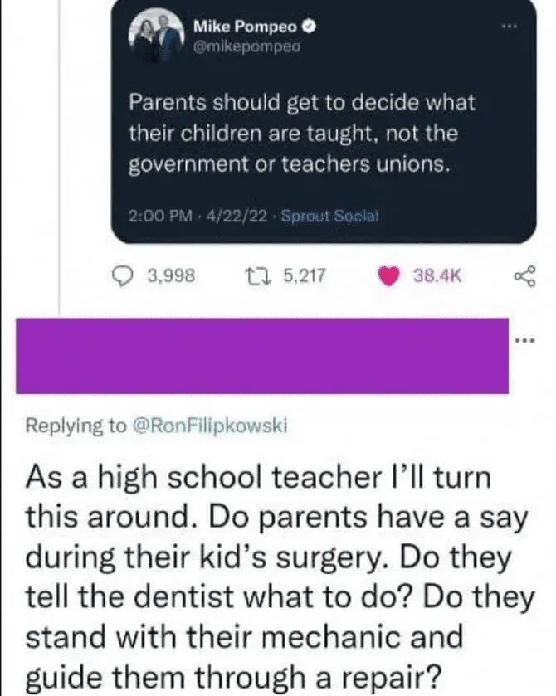Click the share icon under the tweet

pyautogui.click(x=526, y=275)
